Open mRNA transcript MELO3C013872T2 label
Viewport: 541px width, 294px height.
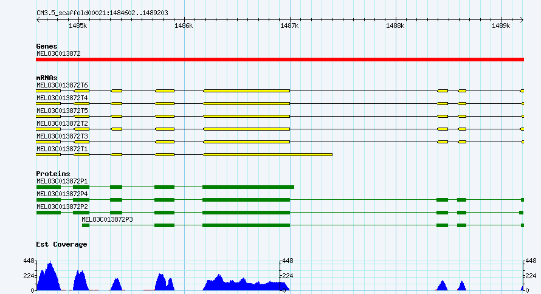[62, 123]
